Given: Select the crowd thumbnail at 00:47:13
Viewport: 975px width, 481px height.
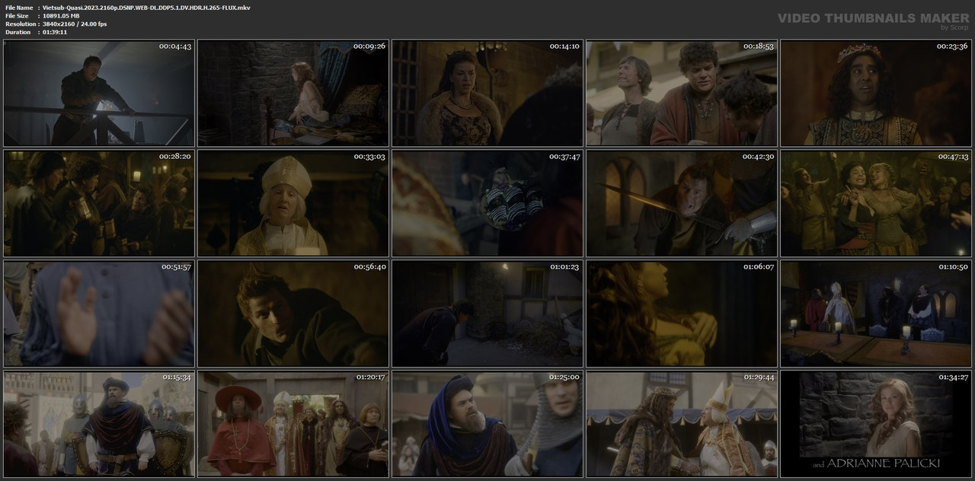Looking at the screenshot, I should coord(876,203).
